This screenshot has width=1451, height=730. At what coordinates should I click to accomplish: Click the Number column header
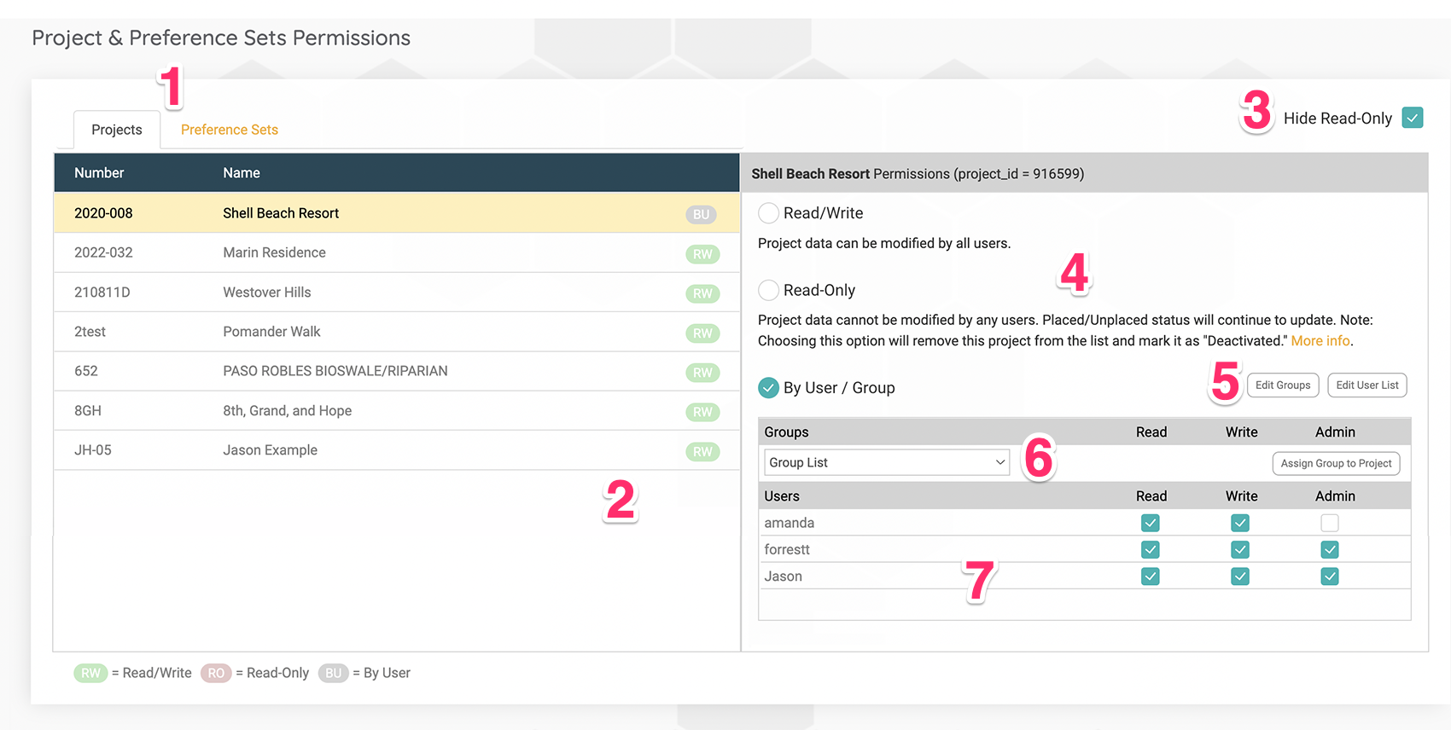[99, 173]
